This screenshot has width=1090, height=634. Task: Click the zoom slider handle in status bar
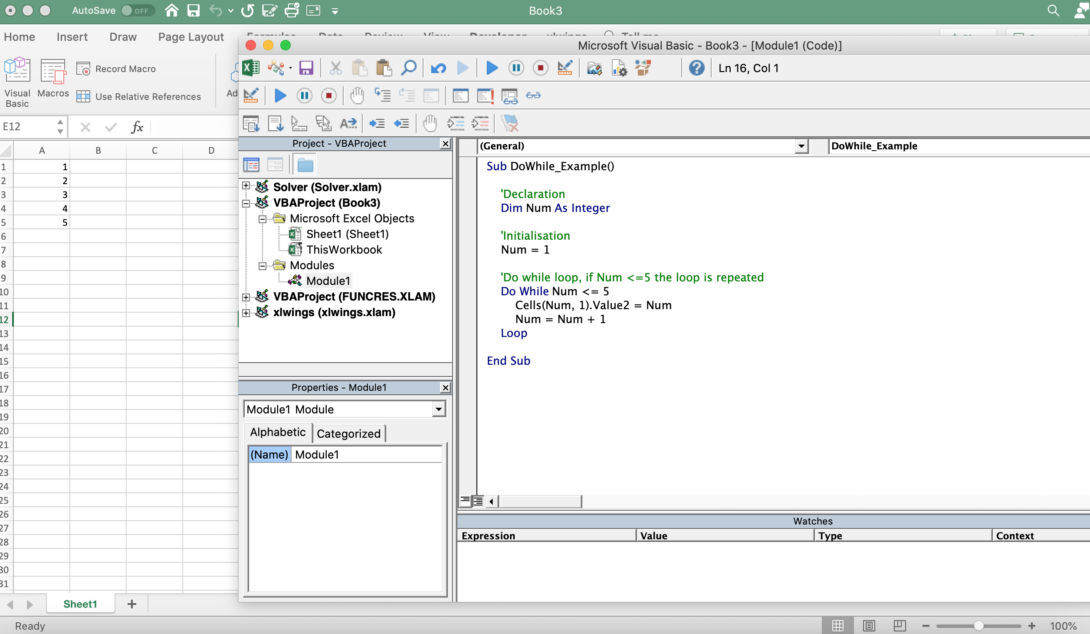coord(978,626)
